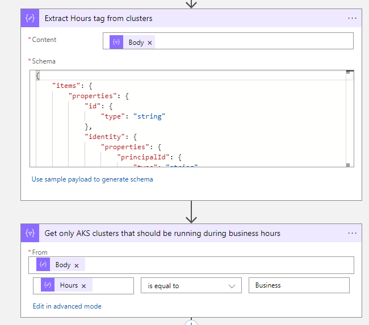Image resolution: width=369 pixels, height=325 pixels.
Task: Select the Hours token icon in condition
Action: [x=48, y=285]
